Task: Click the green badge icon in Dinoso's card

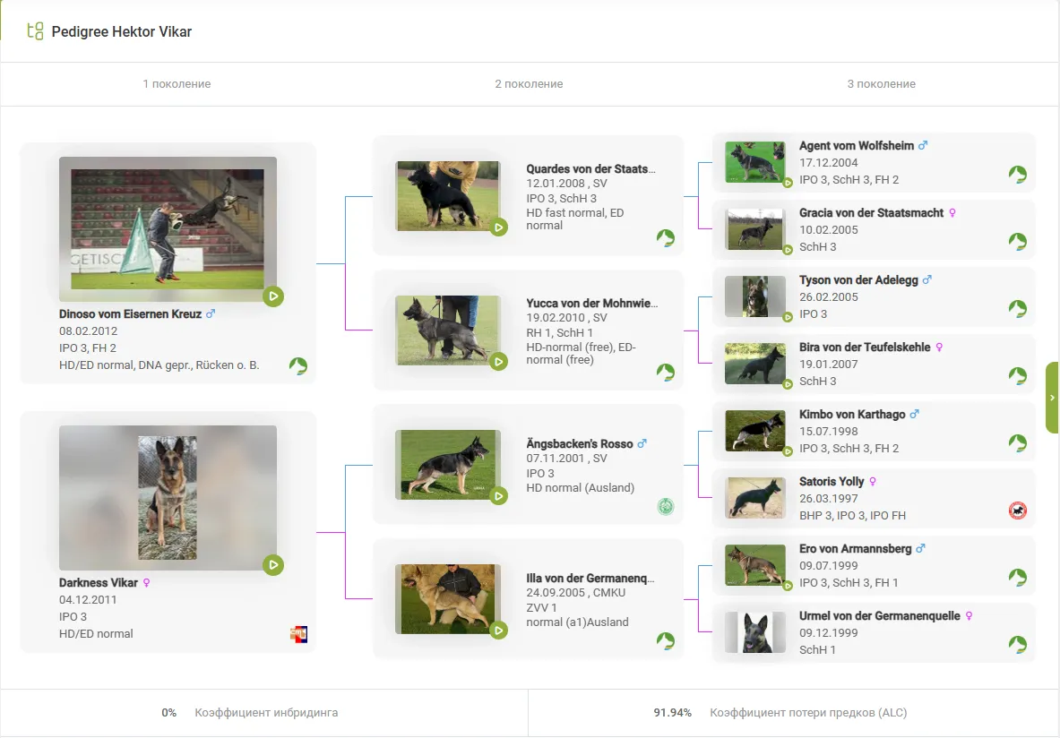Action: (298, 365)
